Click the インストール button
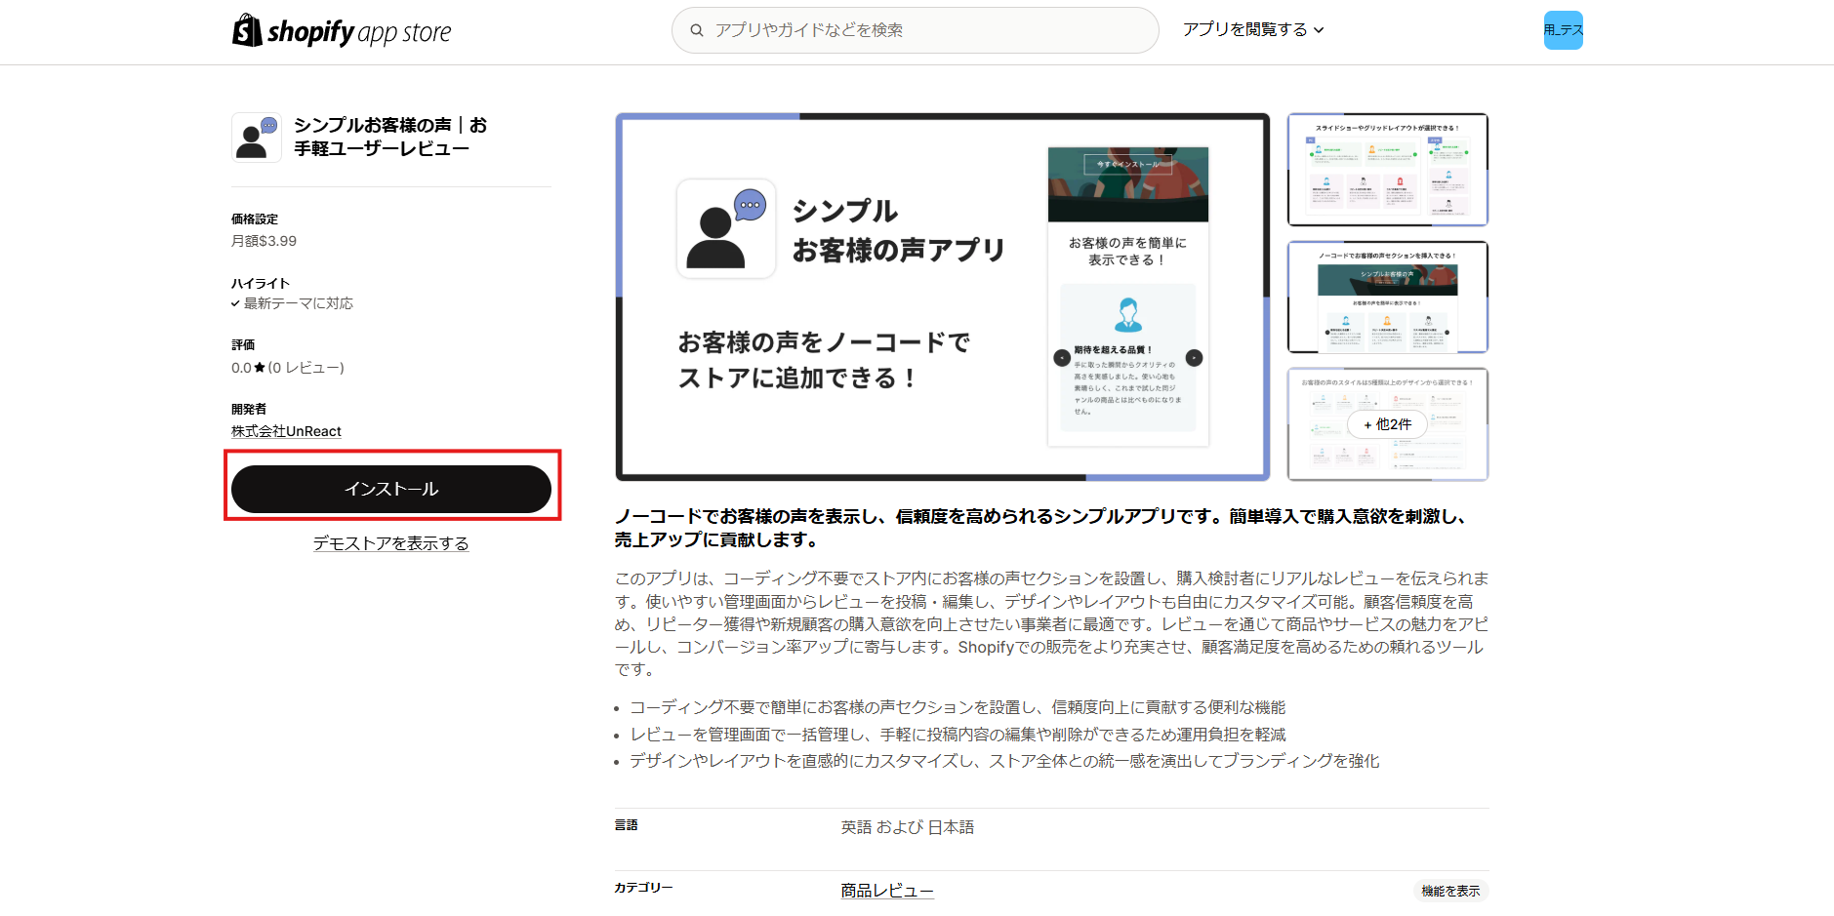 click(x=391, y=489)
